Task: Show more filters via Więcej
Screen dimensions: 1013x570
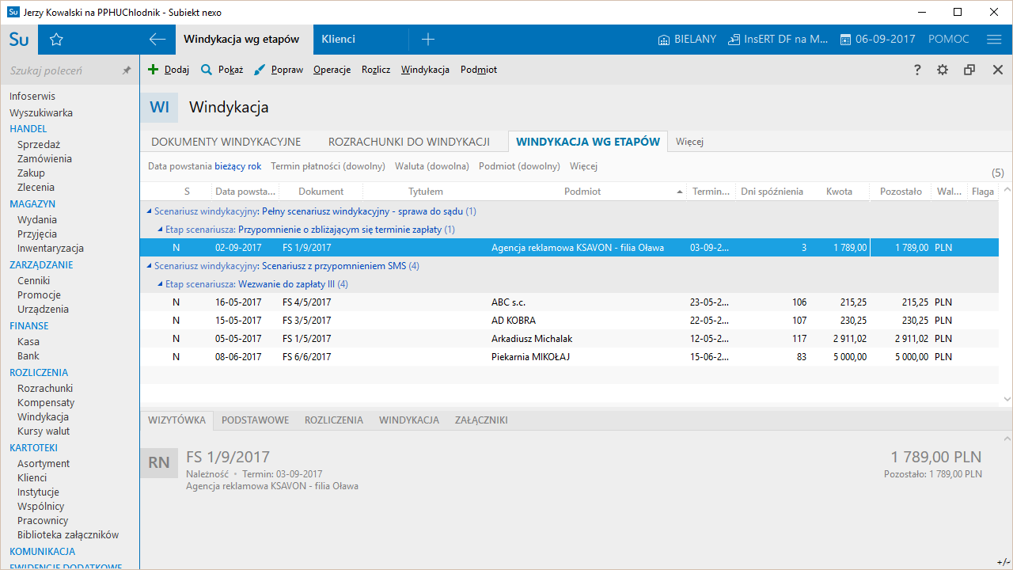Action: (583, 166)
